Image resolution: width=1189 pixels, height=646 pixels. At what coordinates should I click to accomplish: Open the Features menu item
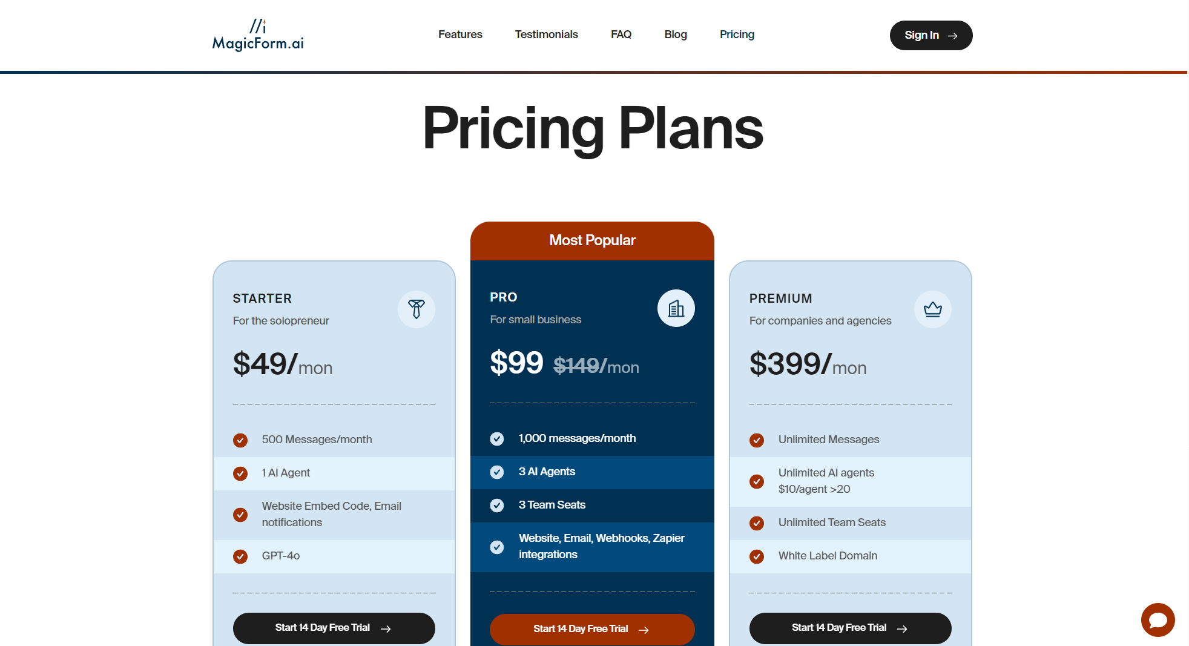[460, 35]
